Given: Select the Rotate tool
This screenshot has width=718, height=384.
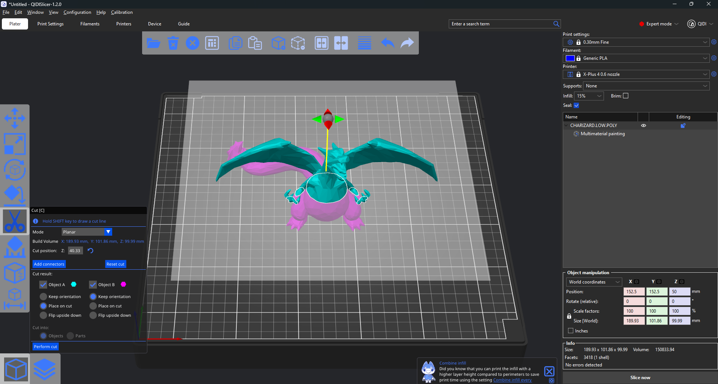Looking at the screenshot, I should [x=15, y=170].
